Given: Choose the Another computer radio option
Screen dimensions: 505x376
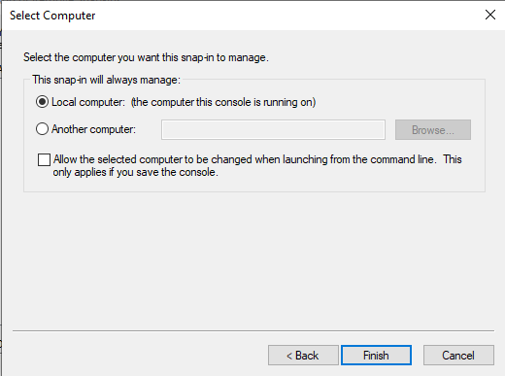Looking at the screenshot, I should coord(42,129).
